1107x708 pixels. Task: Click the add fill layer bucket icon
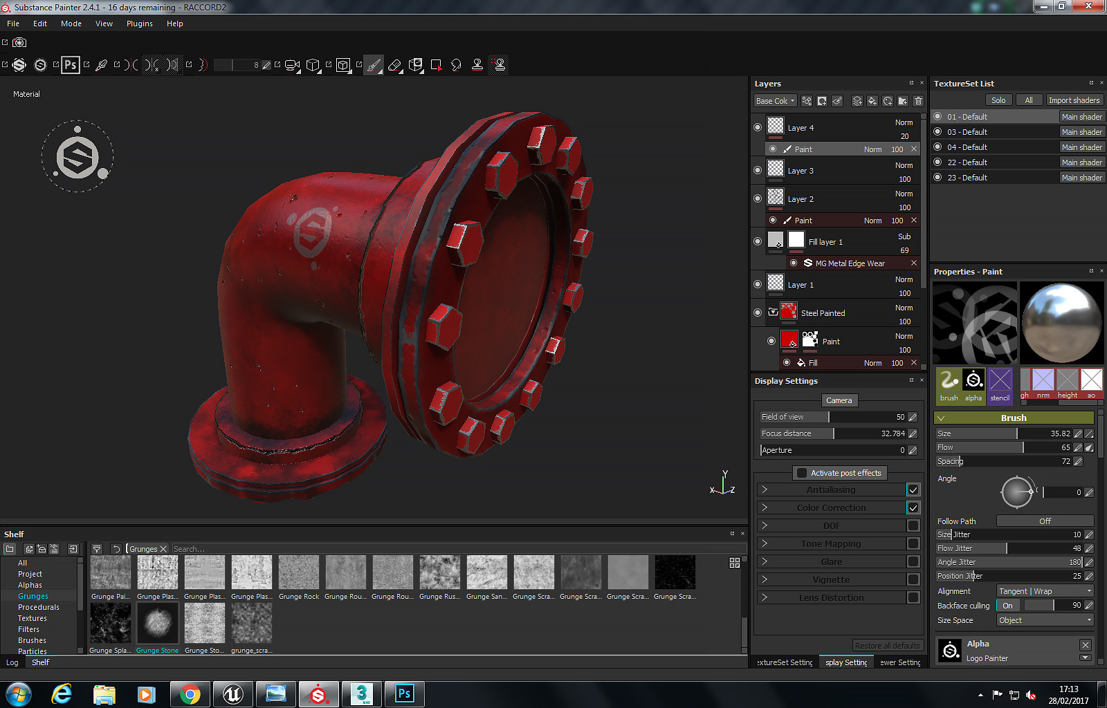(x=872, y=101)
